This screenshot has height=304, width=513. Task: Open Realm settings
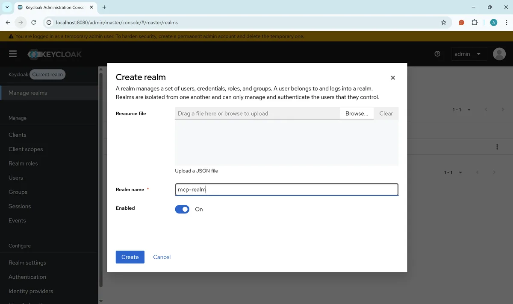pyautogui.click(x=27, y=263)
